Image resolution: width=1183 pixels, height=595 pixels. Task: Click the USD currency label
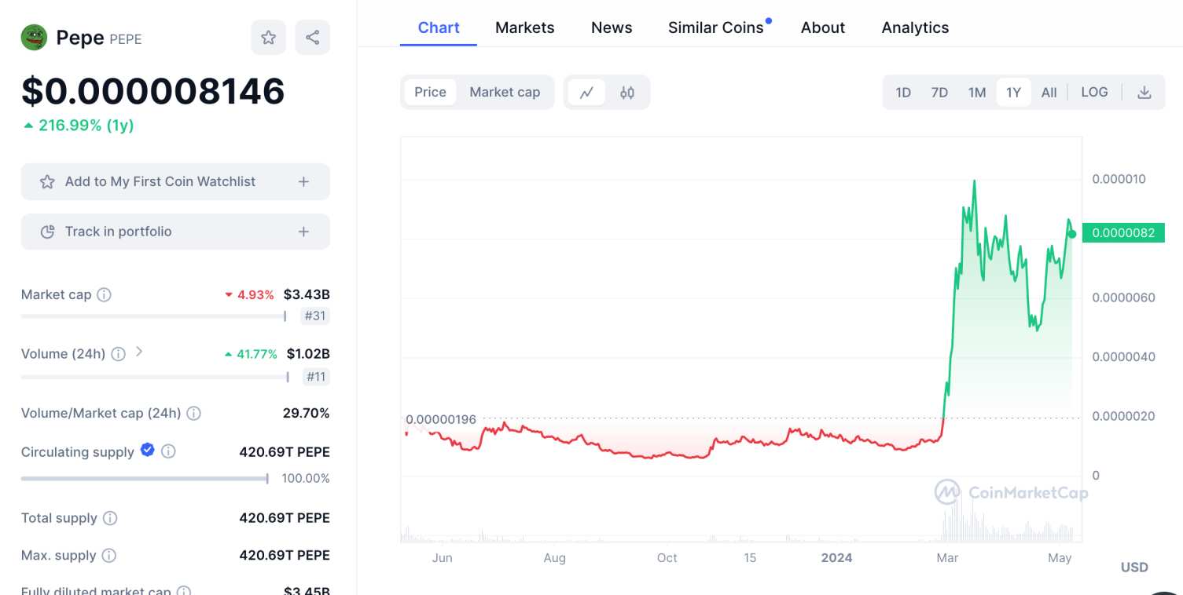coord(1134,568)
